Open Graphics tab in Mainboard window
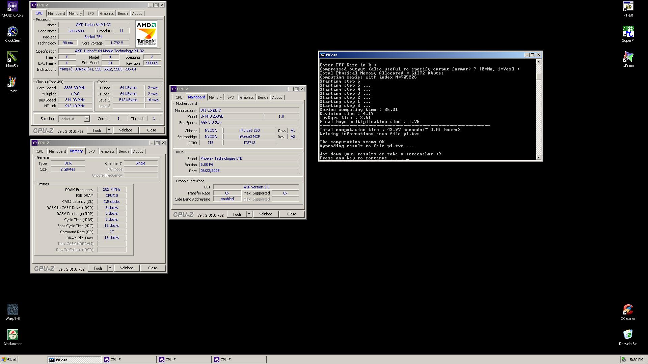Viewport: 648px width, 364px height. [x=247, y=97]
